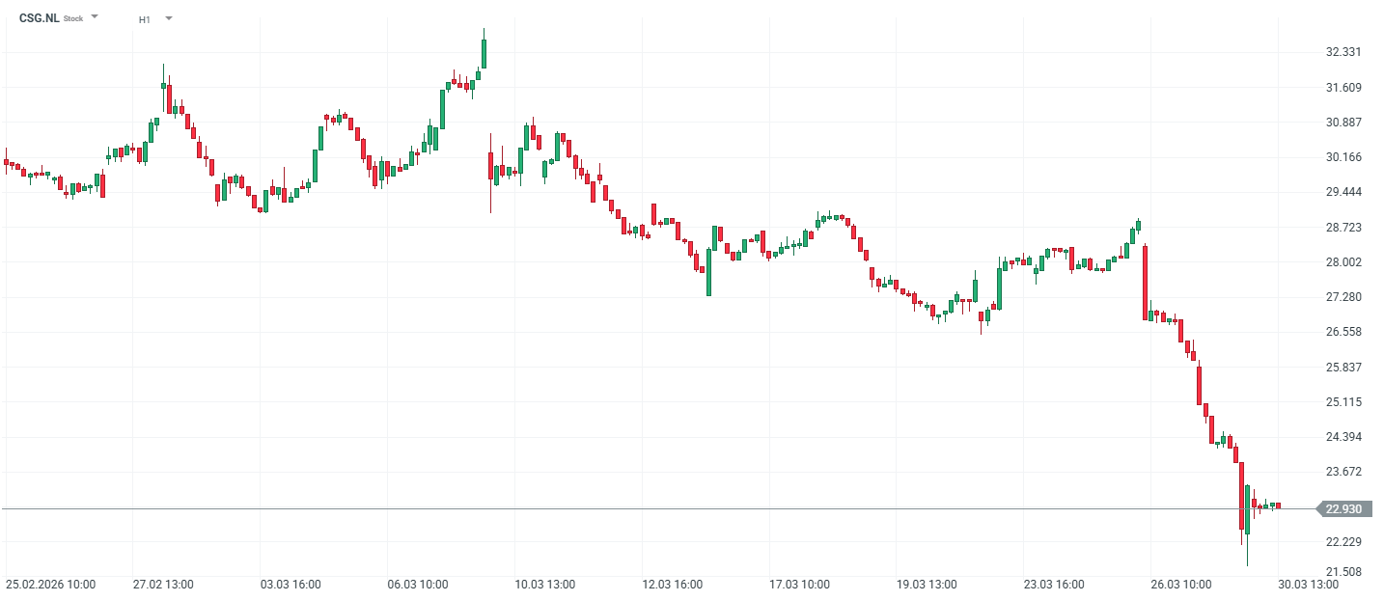Screen dimensions: 1384x601
Task: Click the 30.166 price axis label
Action: tap(1342, 157)
